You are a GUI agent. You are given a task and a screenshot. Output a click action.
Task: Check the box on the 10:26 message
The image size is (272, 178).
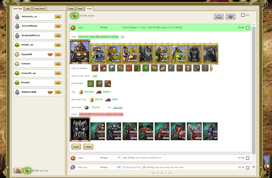[248, 168]
